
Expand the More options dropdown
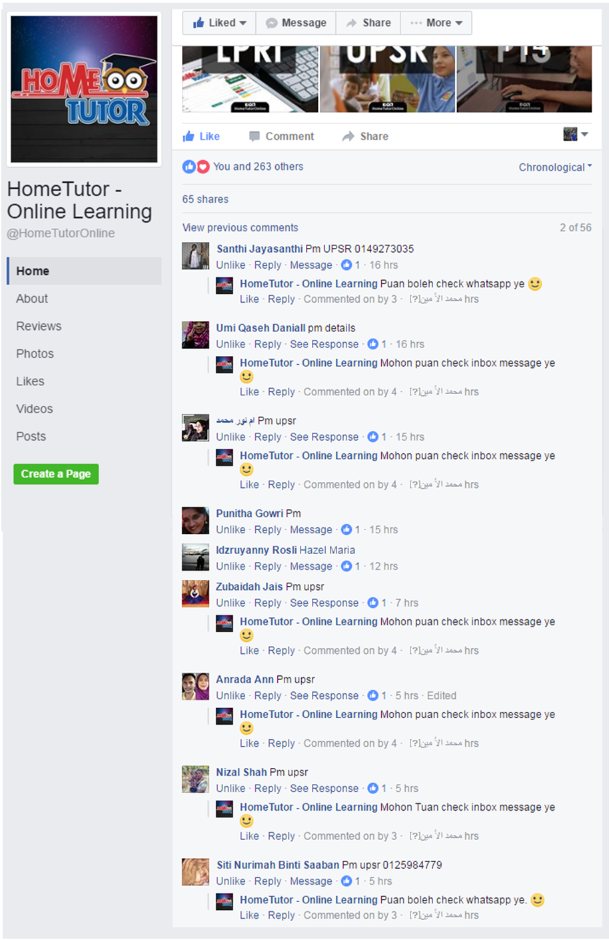pos(436,23)
